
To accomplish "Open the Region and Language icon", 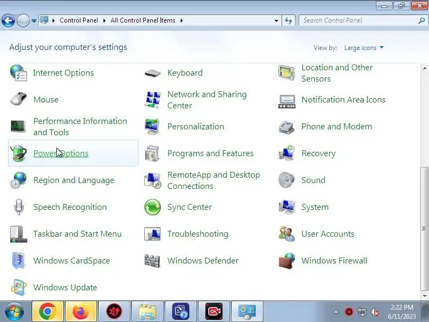I will [18, 180].
